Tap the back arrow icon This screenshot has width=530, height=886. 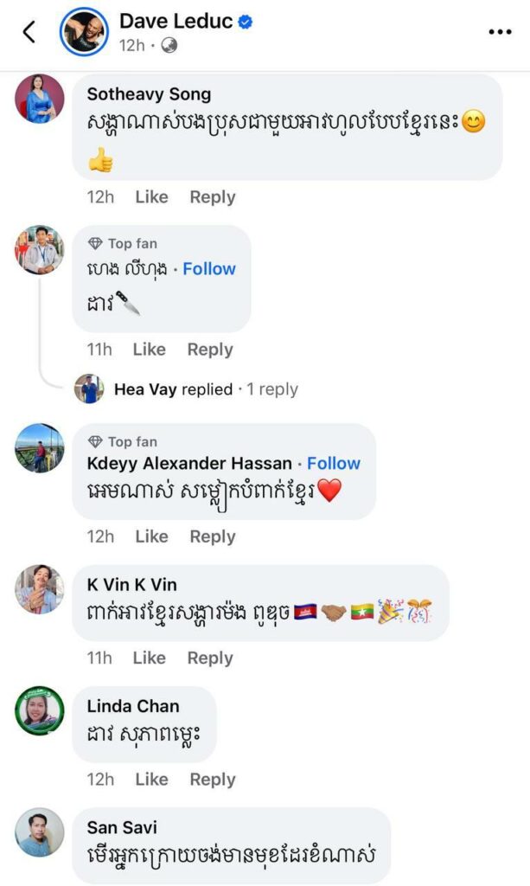coord(29,32)
